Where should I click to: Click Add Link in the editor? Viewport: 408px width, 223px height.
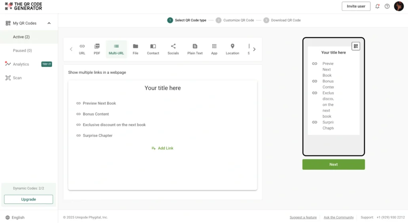coord(163,148)
